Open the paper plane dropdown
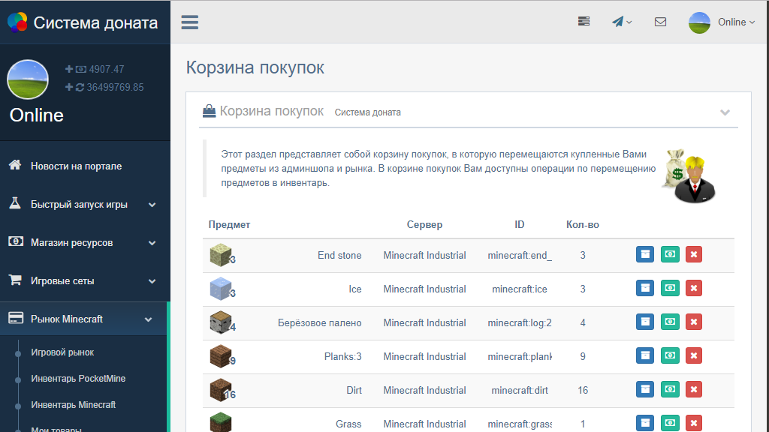 (621, 22)
